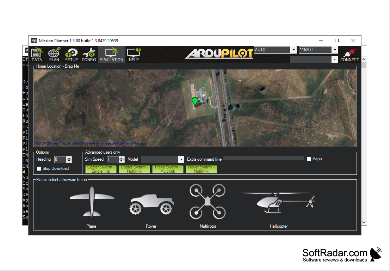Click the scroll down arrow in the background console window
The height and width of the screenshot is (271, 390).
(x=364, y=222)
